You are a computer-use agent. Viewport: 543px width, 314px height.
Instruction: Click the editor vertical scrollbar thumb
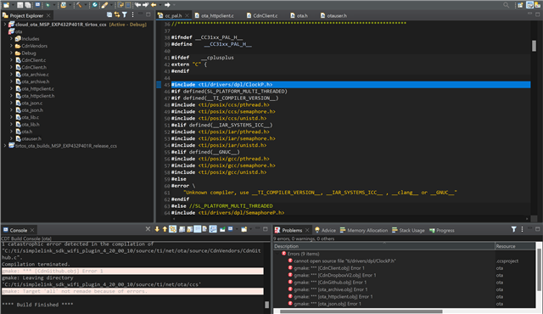coord(534,46)
